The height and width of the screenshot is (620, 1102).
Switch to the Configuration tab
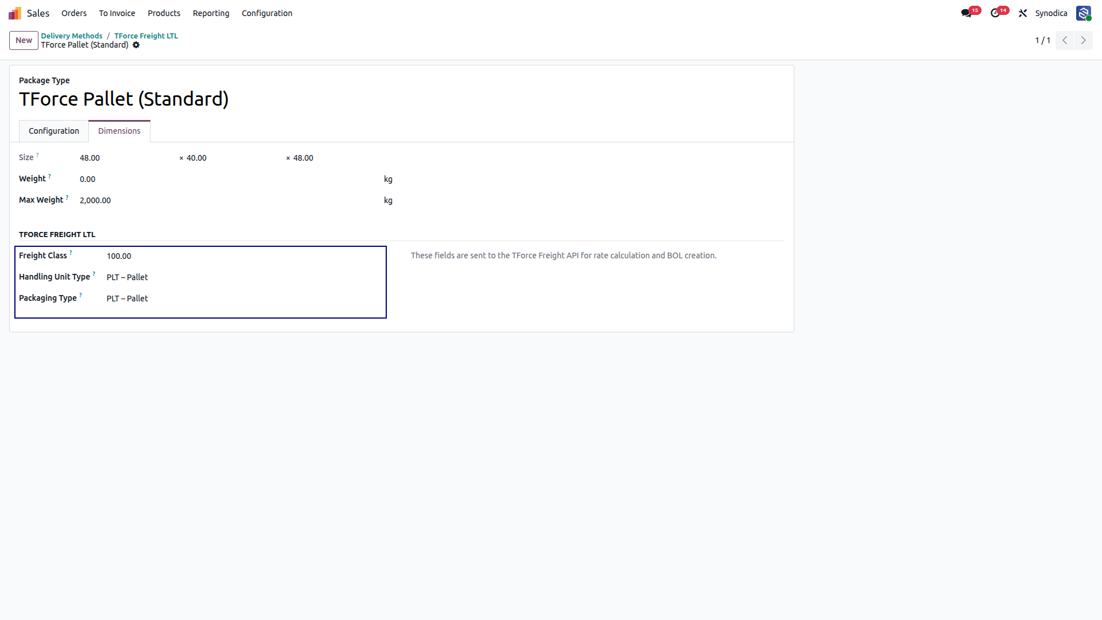pos(54,131)
